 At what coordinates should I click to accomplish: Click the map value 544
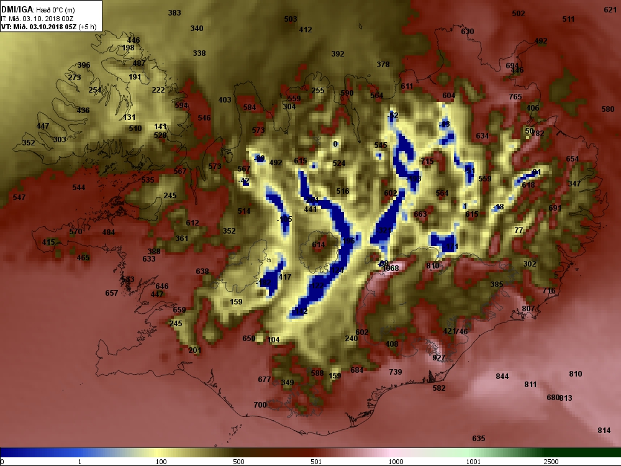click(x=79, y=188)
